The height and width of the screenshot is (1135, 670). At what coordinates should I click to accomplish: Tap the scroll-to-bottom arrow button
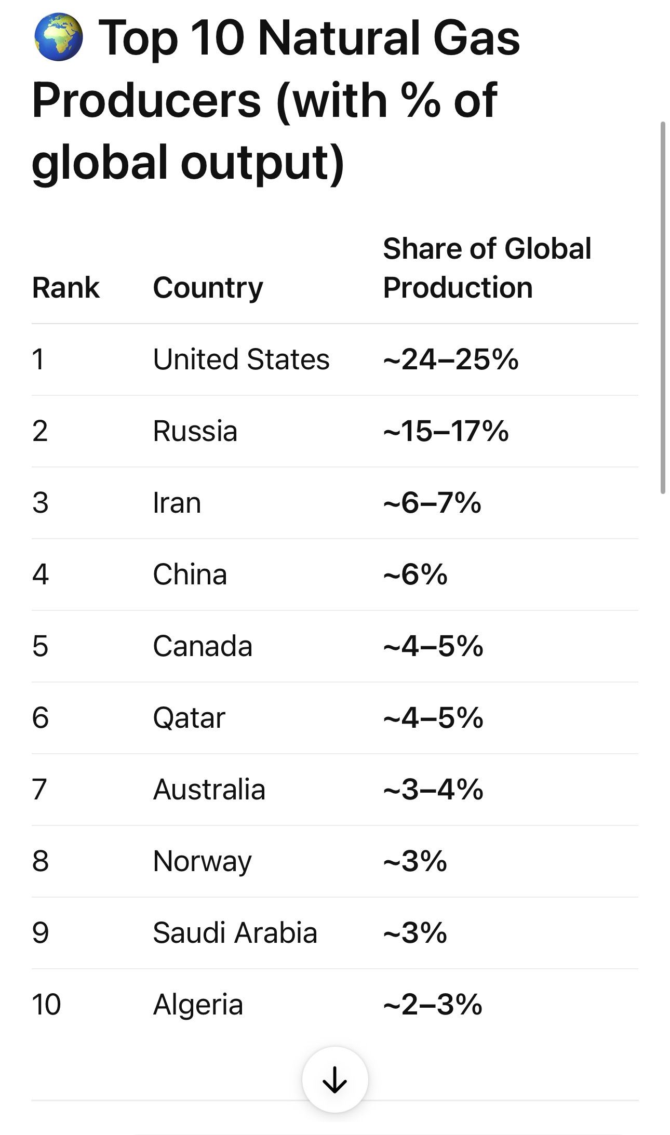335,1079
